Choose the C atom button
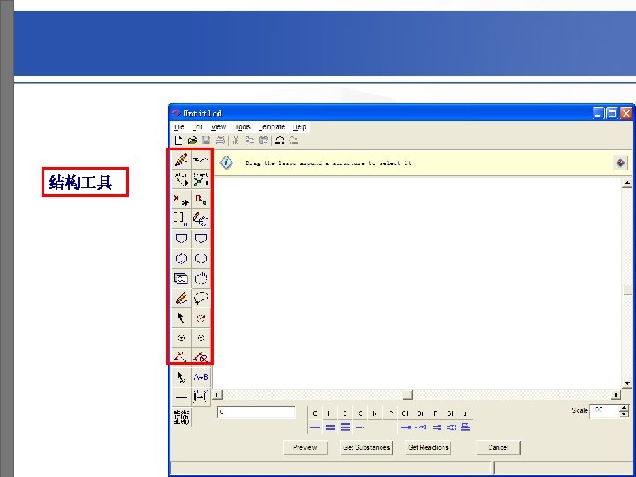The image size is (636, 477). click(x=314, y=413)
